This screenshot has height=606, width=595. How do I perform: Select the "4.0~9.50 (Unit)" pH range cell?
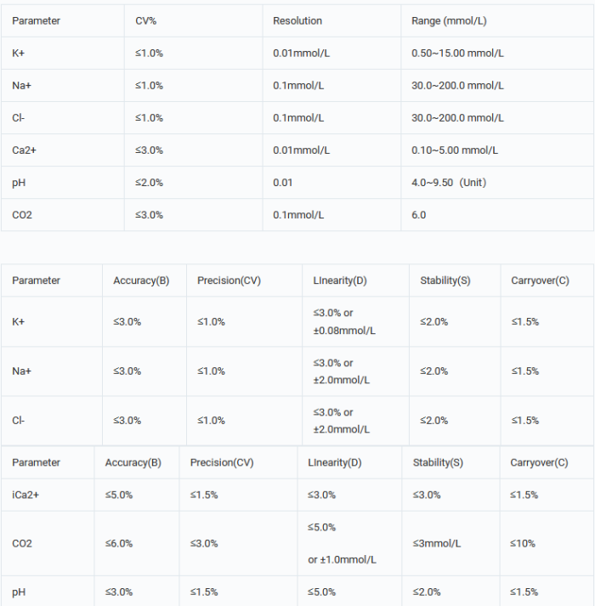point(449,183)
